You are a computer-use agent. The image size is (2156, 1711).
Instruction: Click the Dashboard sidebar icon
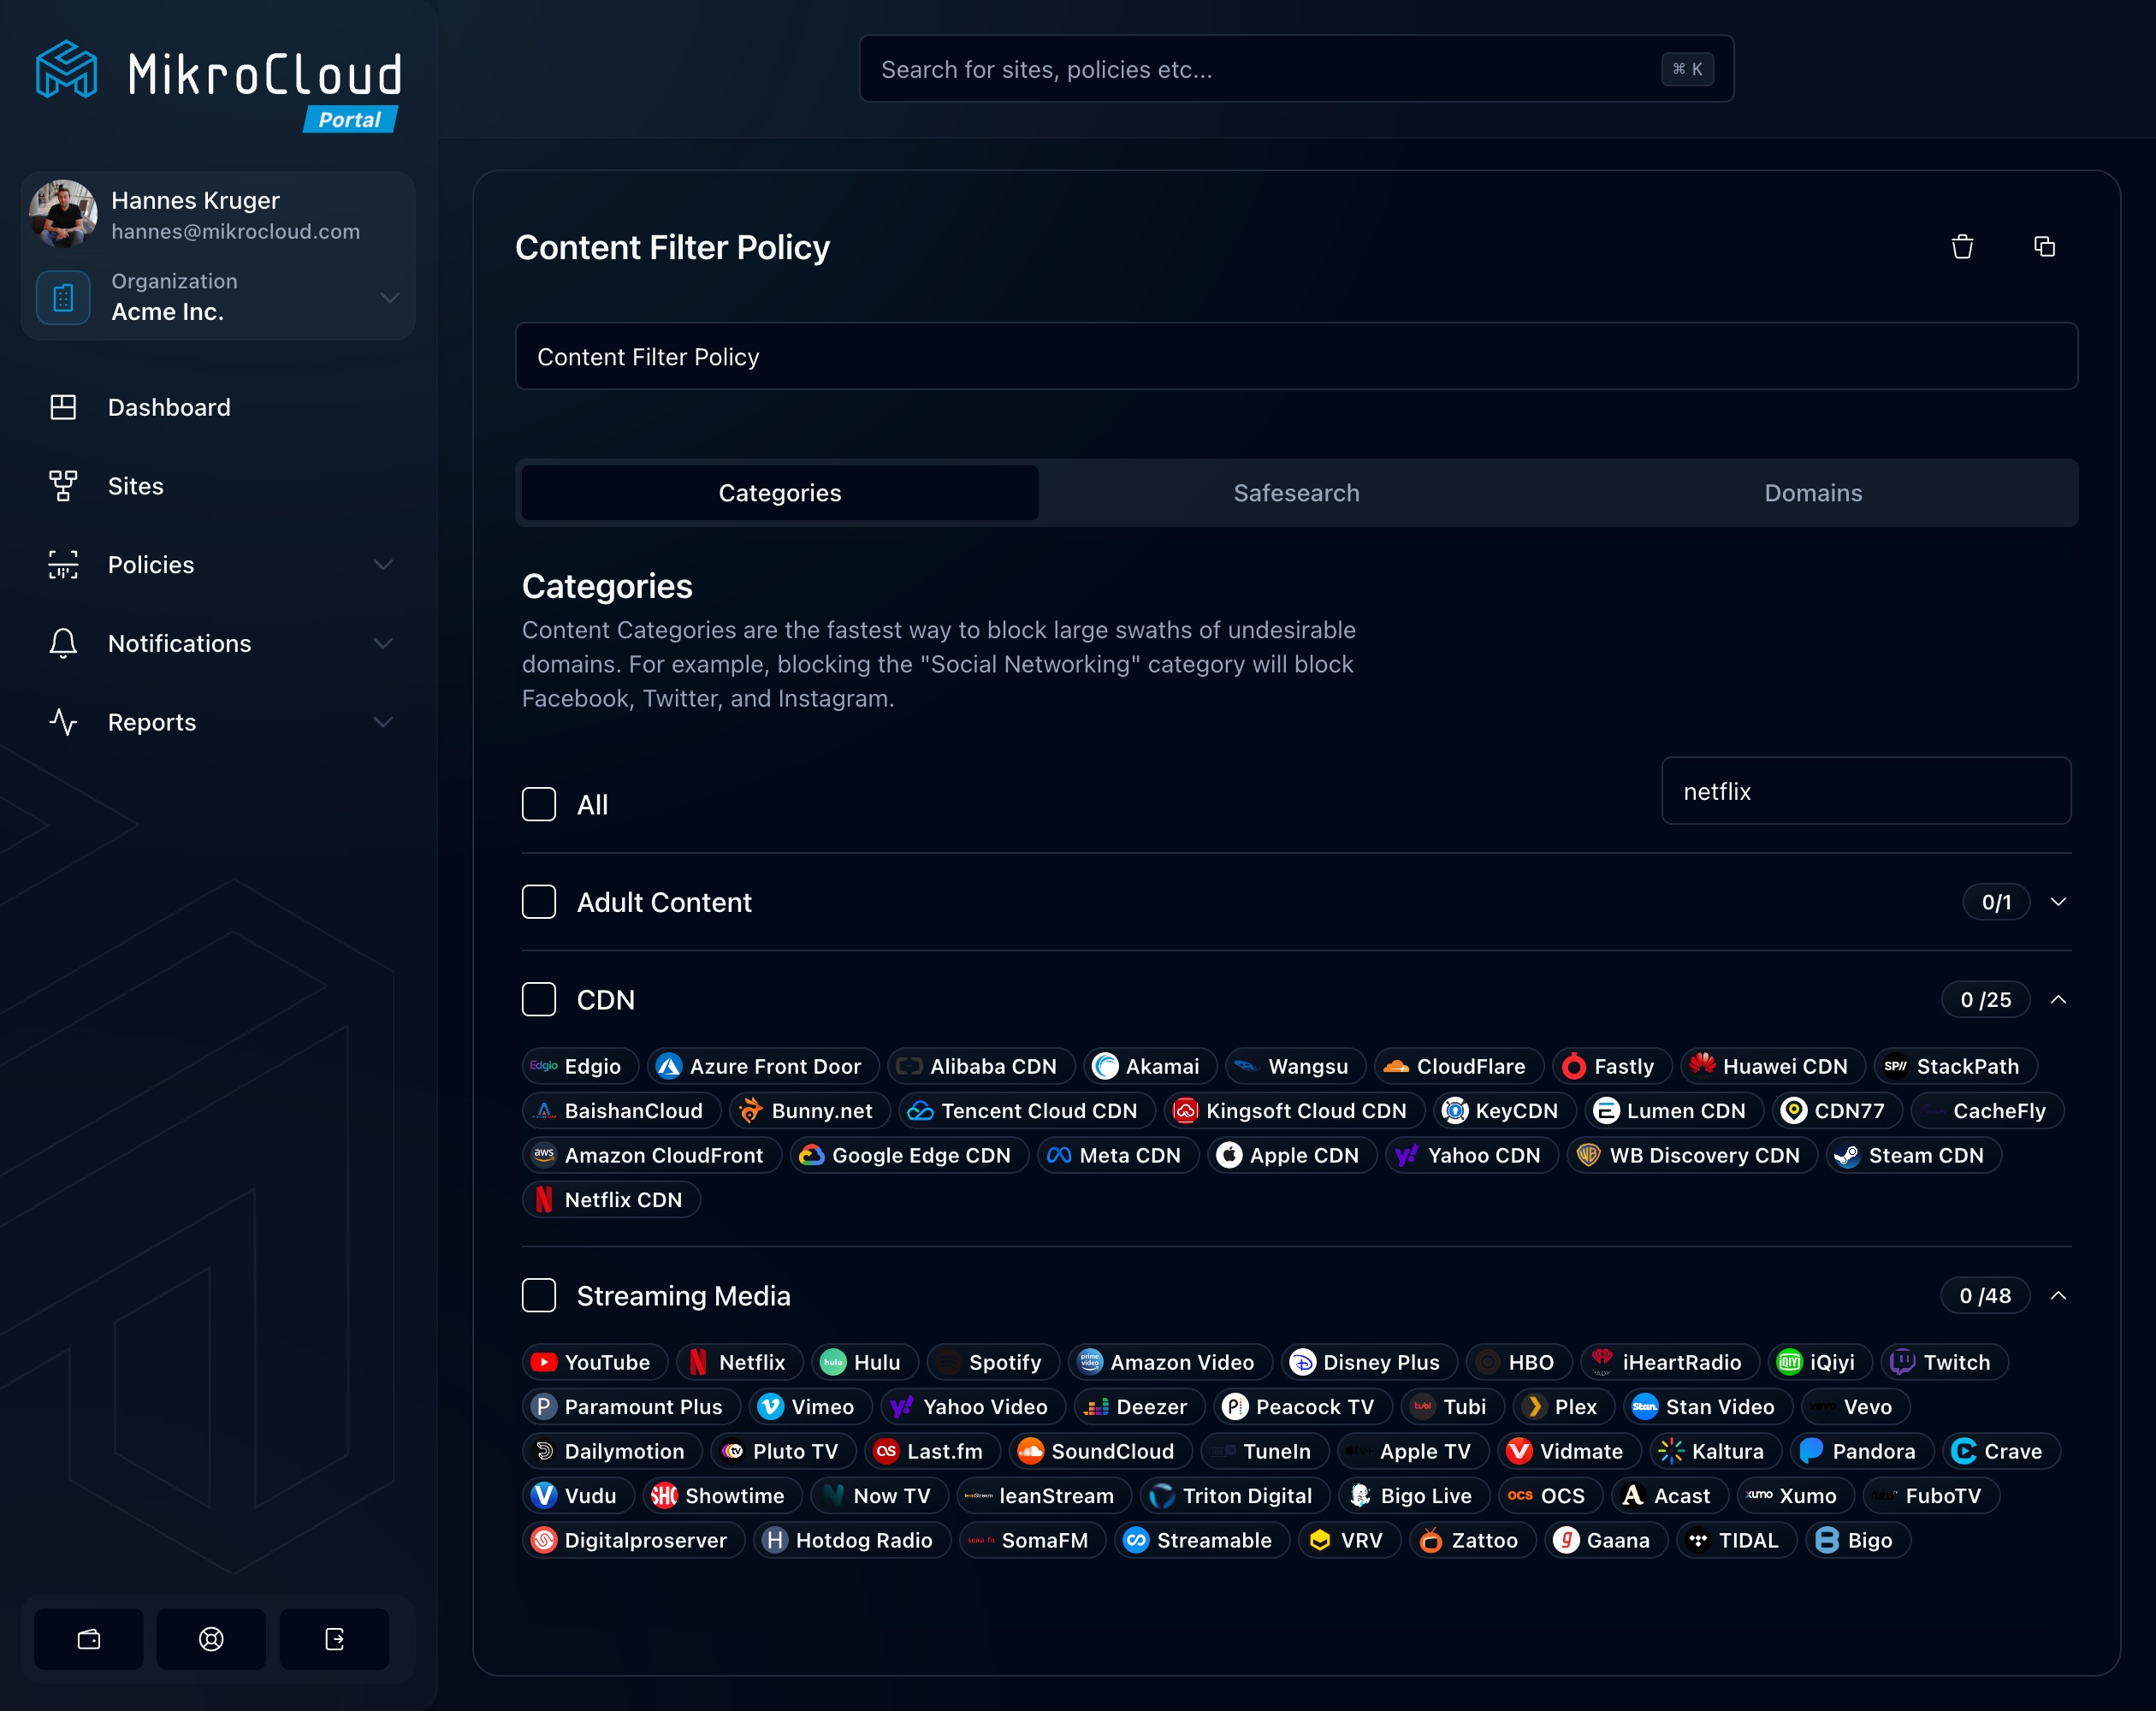point(63,406)
